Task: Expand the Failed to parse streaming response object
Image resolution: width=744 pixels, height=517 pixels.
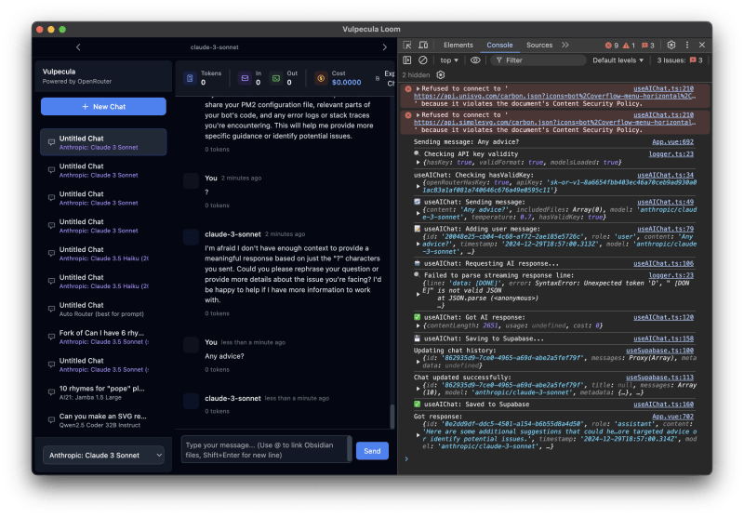Action: tap(418, 295)
